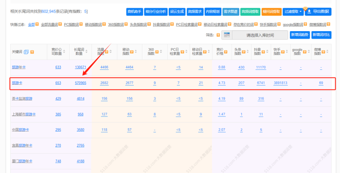Click the 导出数据 download button
The height and width of the screenshot is (173, 340).
click(318, 12)
